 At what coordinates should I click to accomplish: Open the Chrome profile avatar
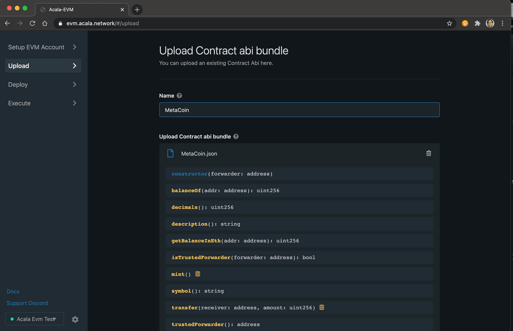point(490,23)
